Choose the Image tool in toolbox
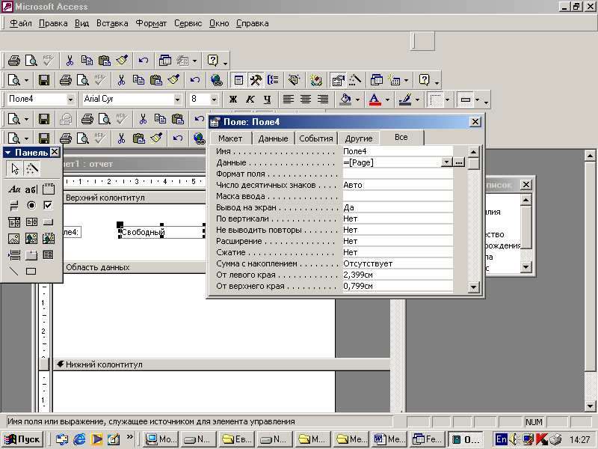The image size is (598, 449). click(x=14, y=239)
